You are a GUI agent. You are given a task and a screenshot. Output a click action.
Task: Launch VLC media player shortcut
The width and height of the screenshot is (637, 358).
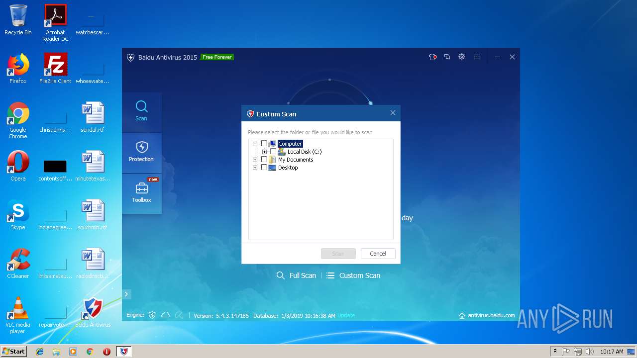pyautogui.click(x=18, y=315)
